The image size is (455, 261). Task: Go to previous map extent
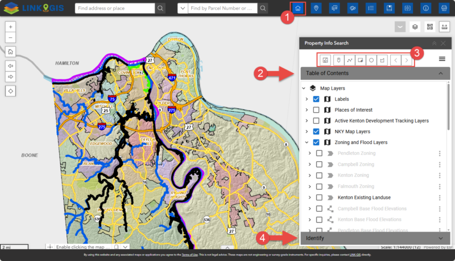10,66
